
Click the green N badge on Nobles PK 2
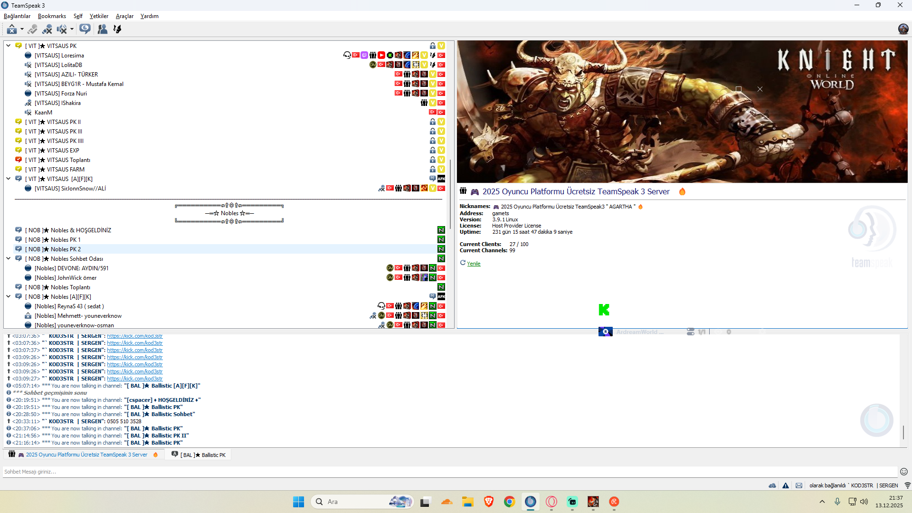click(441, 249)
